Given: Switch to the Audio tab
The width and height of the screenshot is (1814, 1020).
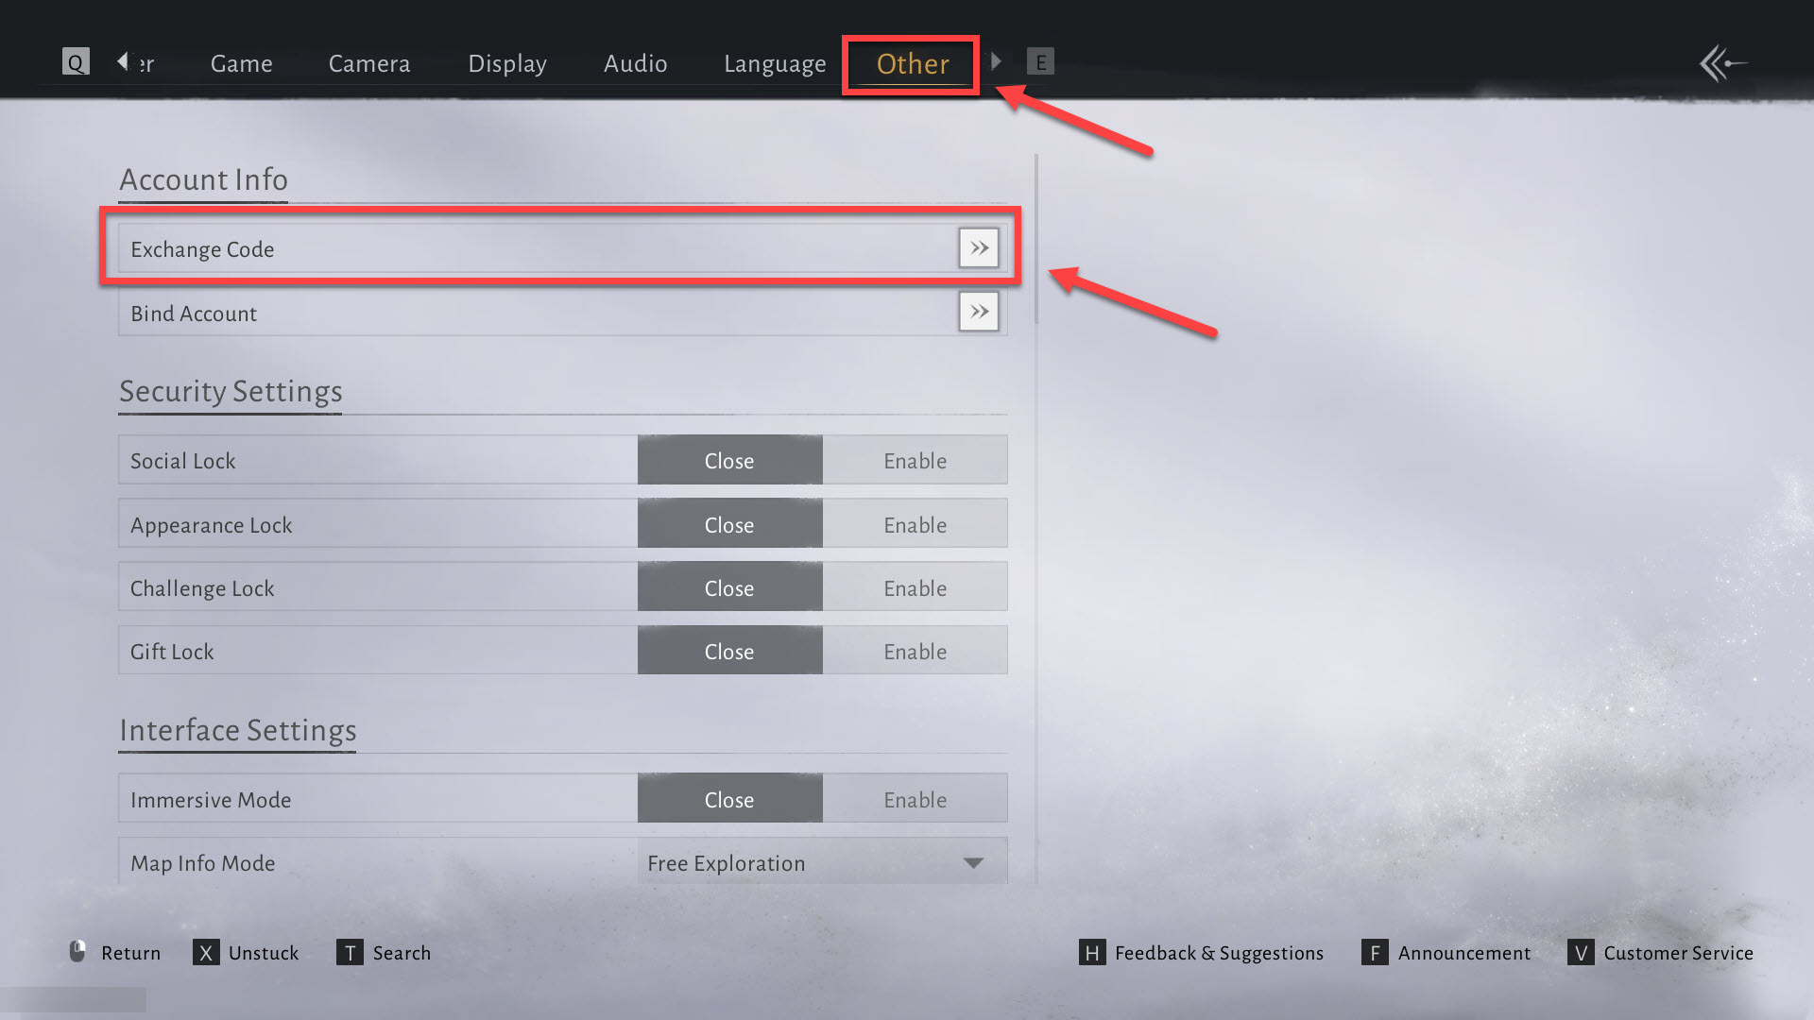Looking at the screenshot, I should tap(636, 63).
